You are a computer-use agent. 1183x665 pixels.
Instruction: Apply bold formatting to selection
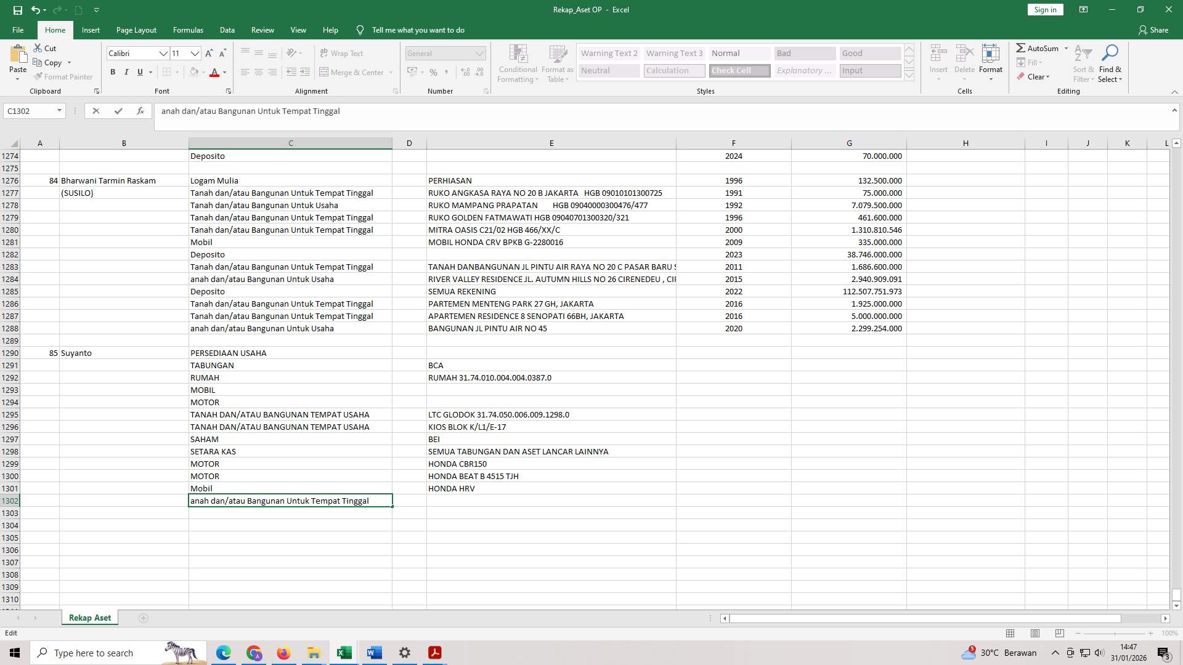pyautogui.click(x=113, y=72)
